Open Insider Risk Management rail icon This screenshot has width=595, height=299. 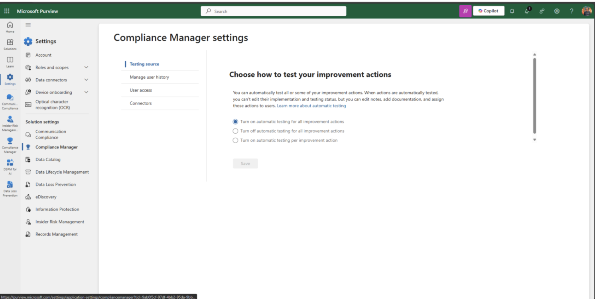[x=10, y=124]
